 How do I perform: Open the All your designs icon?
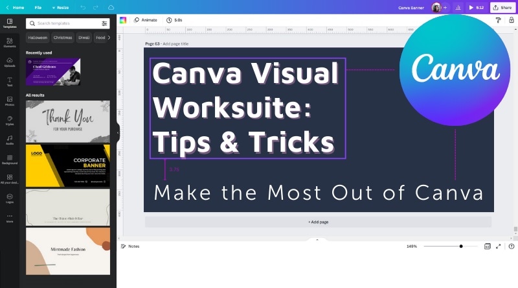(x=10, y=179)
